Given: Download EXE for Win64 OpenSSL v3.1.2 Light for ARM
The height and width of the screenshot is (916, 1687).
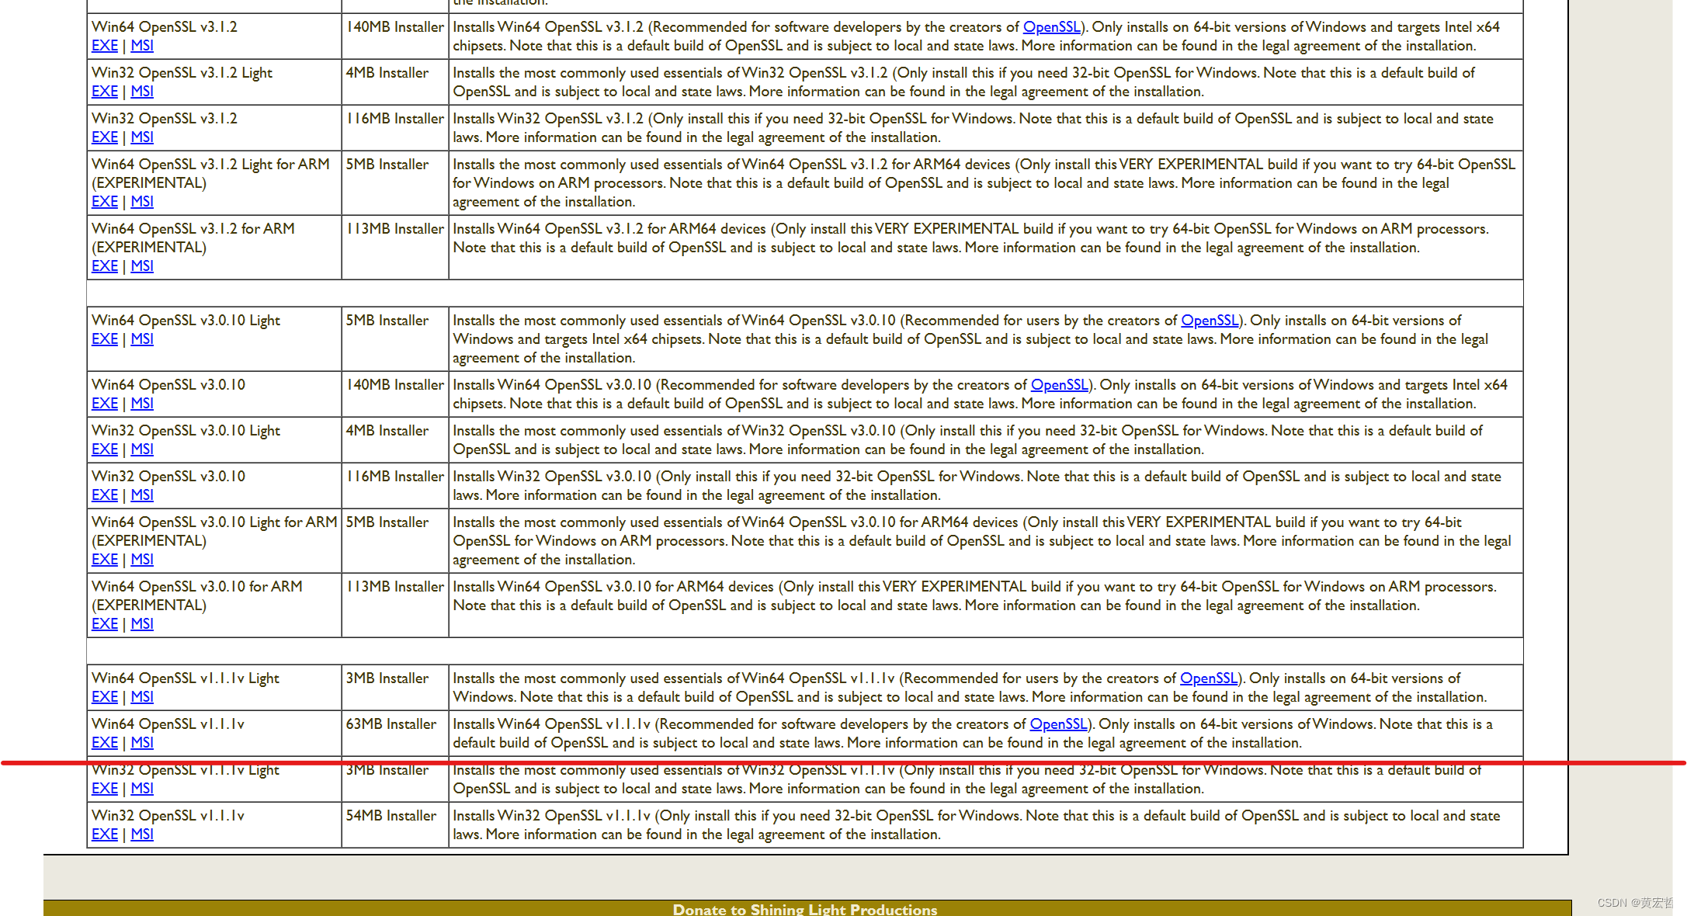Looking at the screenshot, I should pos(105,202).
